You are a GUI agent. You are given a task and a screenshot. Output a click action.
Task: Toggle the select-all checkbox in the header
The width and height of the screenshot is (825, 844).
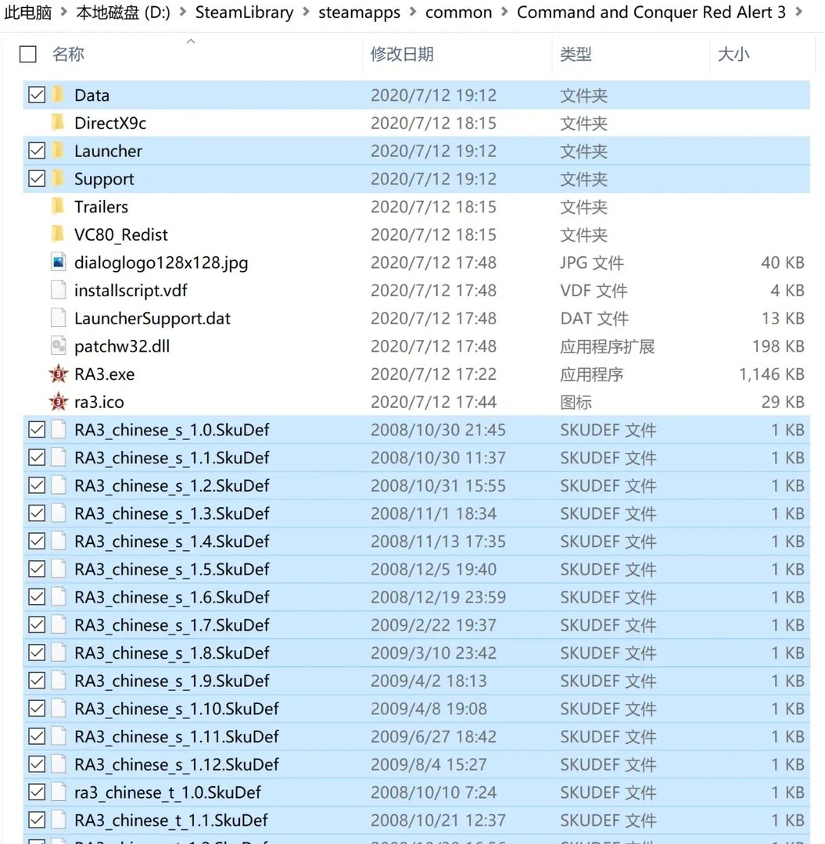click(27, 54)
